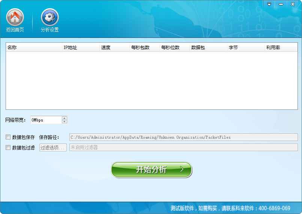This screenshot has width=302, height=214.
Task: Close the application window
Action: [x=293, y=4]
